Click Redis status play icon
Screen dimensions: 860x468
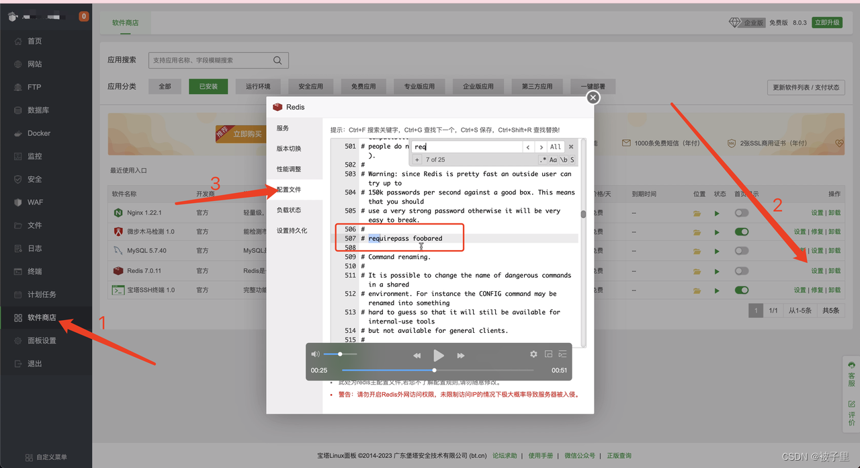[717, 271]
